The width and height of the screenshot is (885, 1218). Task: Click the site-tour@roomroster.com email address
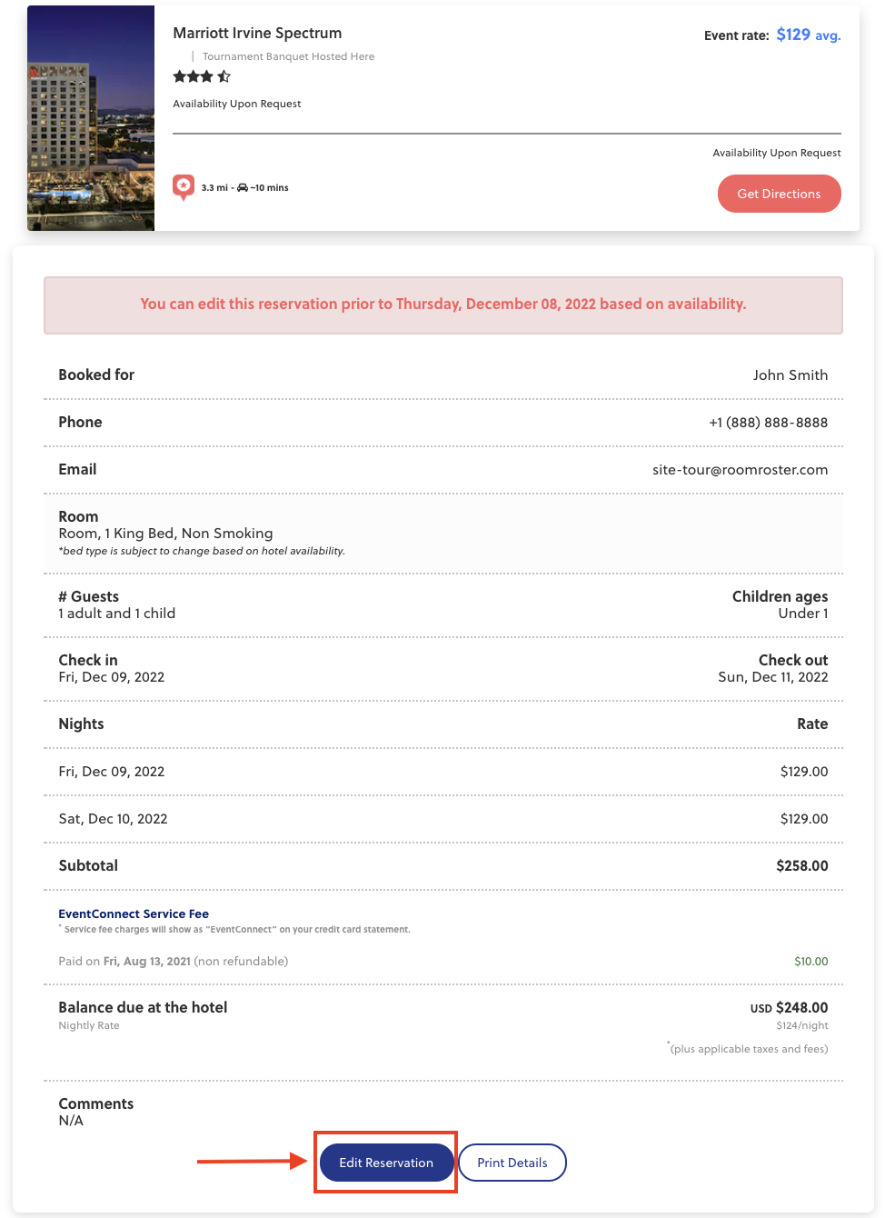(740, 469)
